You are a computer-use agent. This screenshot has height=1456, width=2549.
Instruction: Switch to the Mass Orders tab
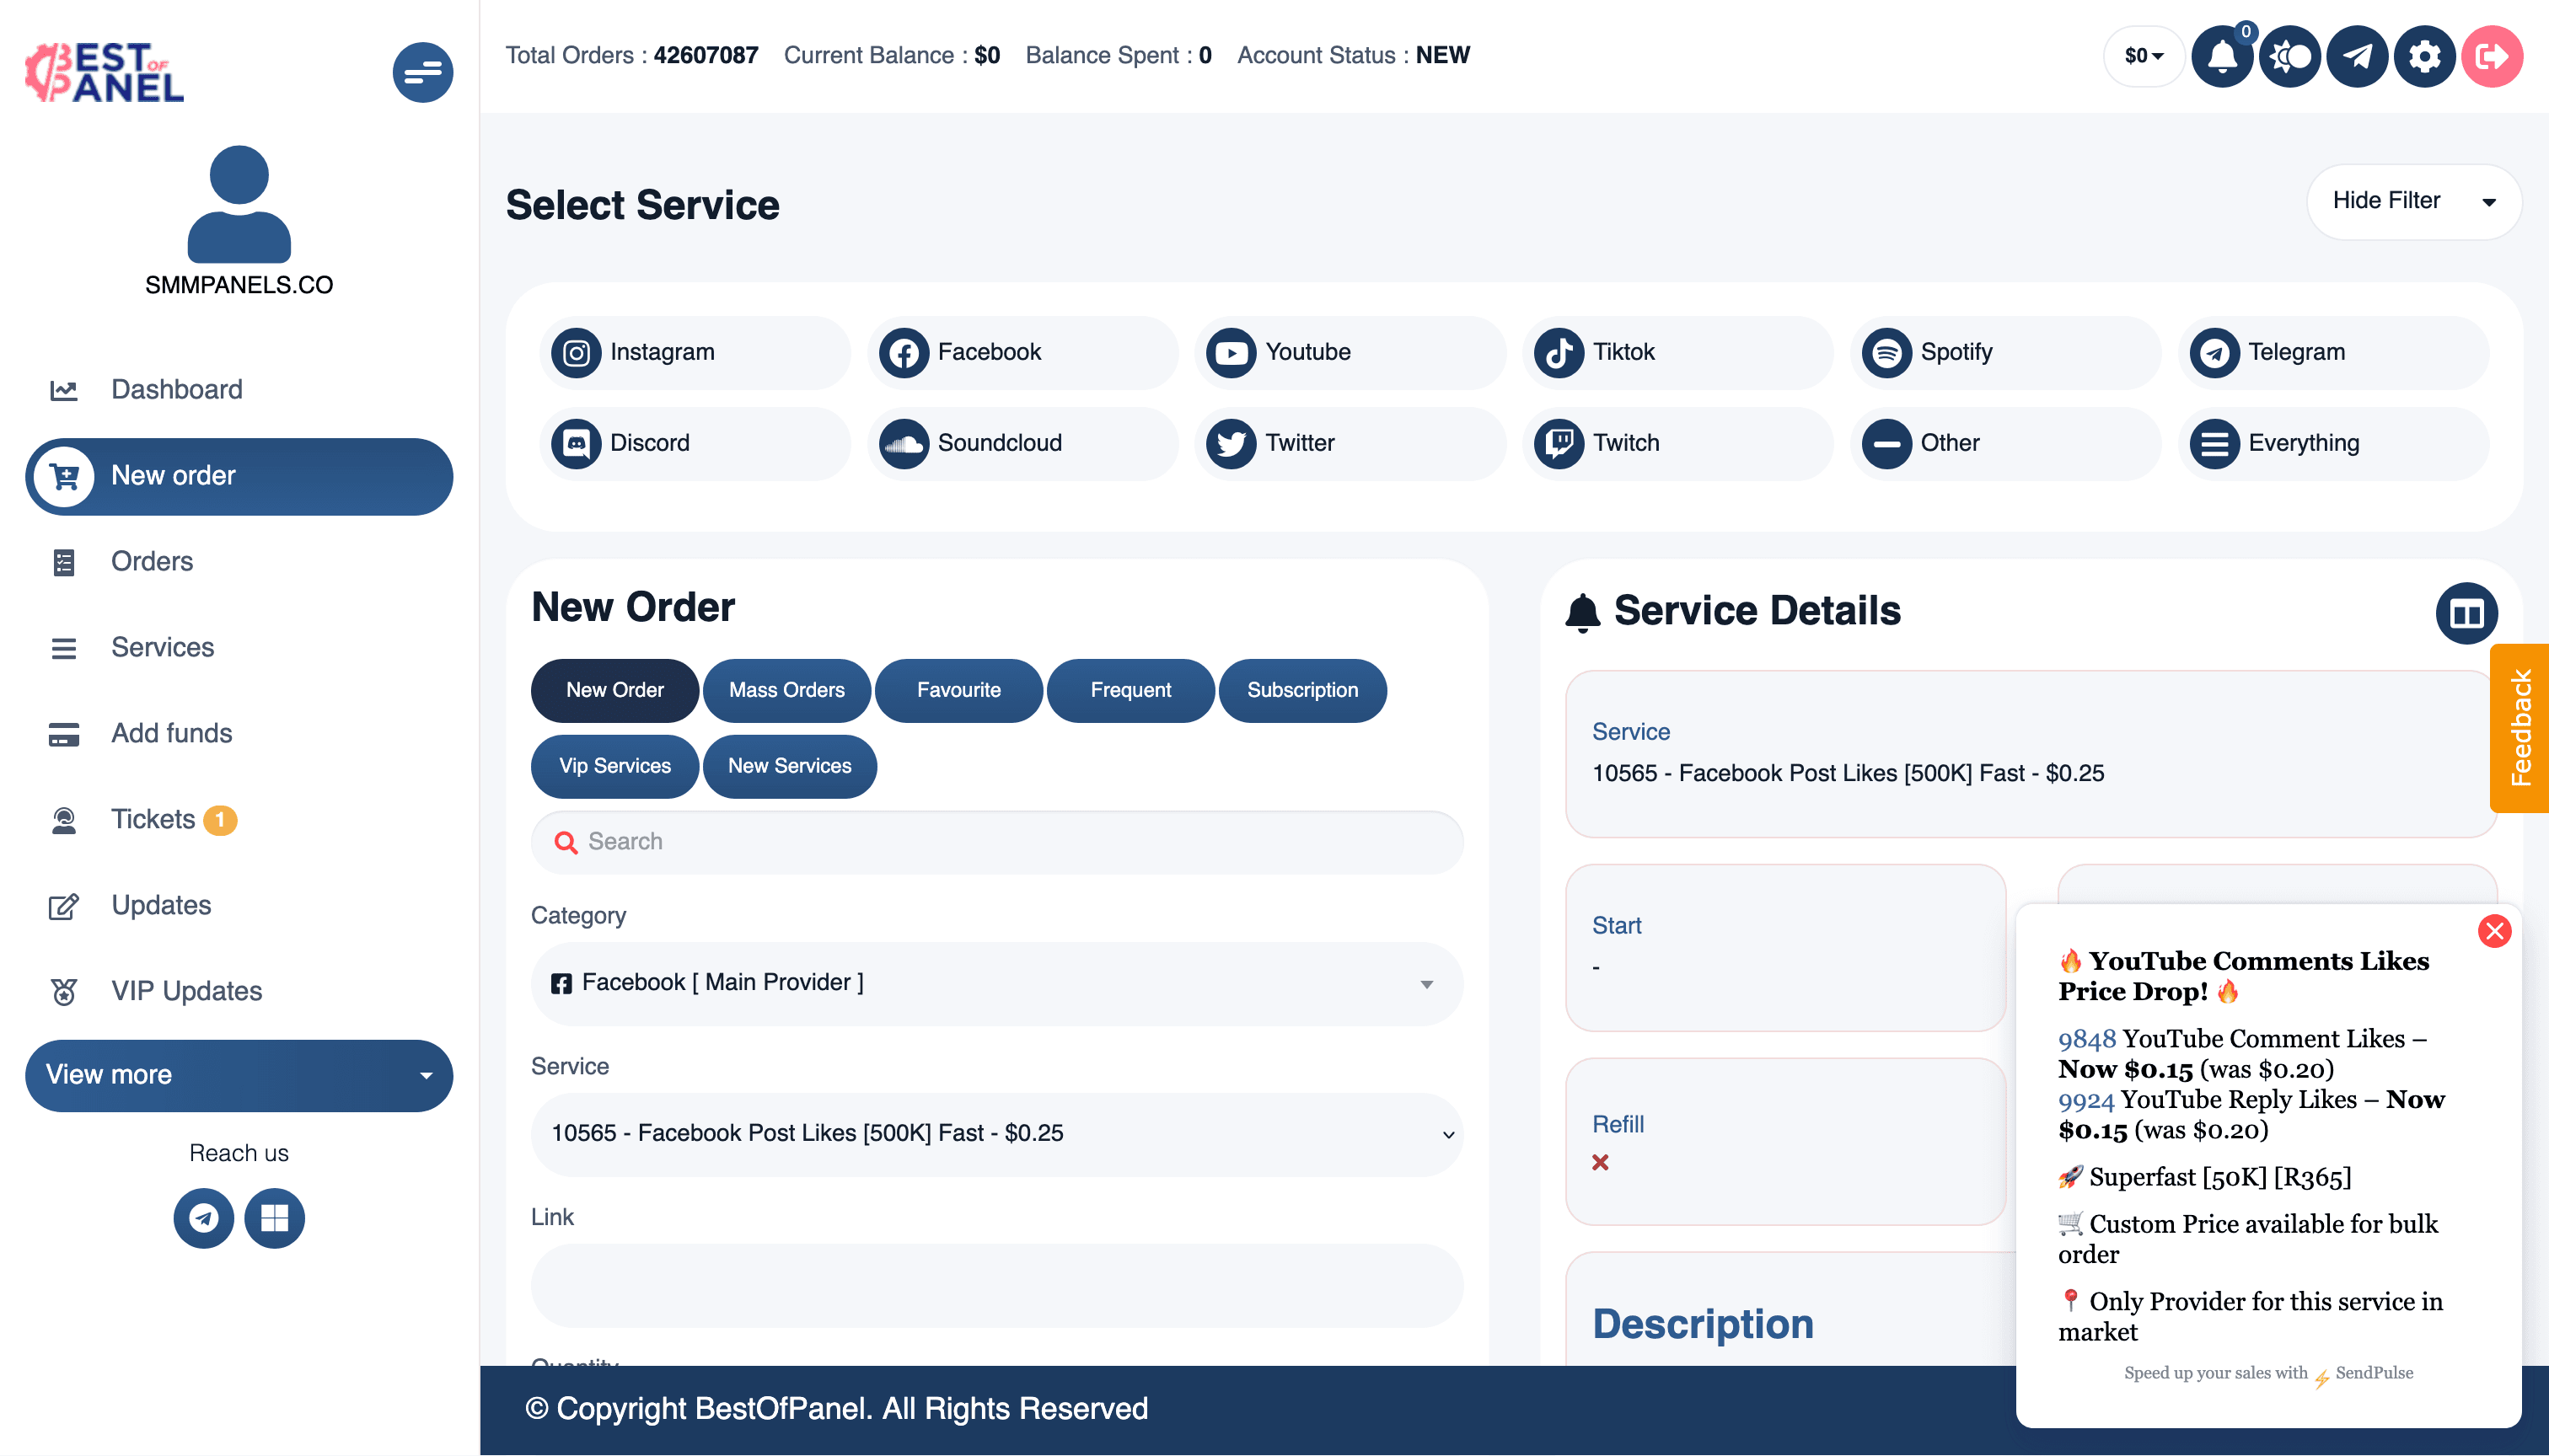coord(786,690)
